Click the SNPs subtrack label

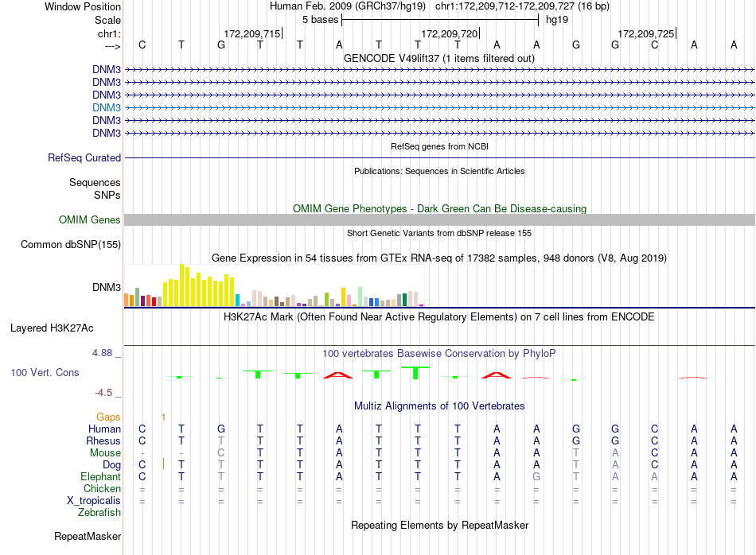107,195
